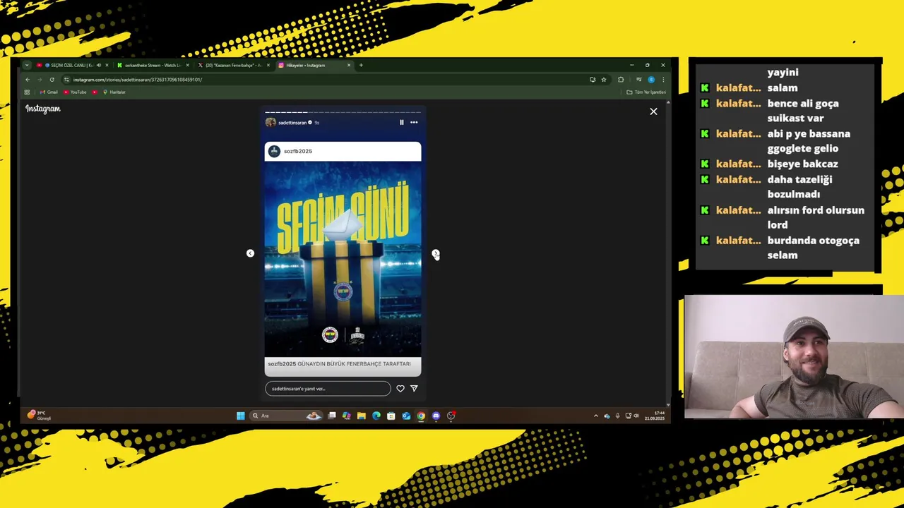
Task: Open the Gmail bookmark
Action: point(49,92)
